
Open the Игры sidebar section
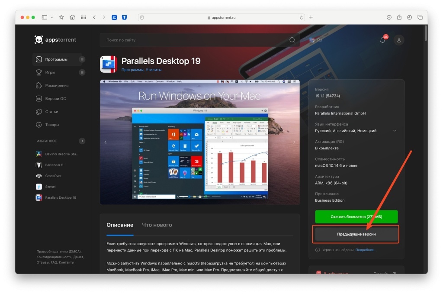pos(50,72)
